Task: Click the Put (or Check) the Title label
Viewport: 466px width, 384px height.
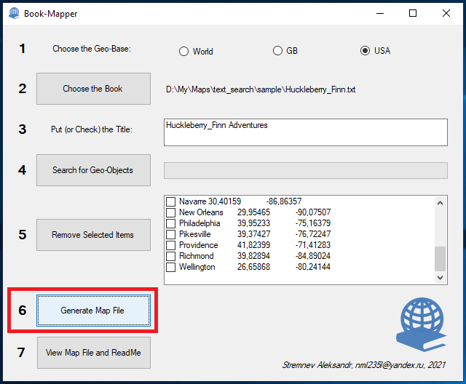Action: click(x=92, y=129)
